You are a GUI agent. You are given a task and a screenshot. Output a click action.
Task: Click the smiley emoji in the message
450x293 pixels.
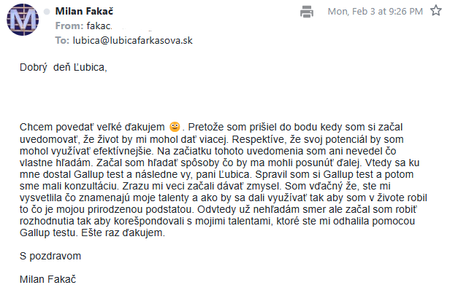tap(175, 127)
